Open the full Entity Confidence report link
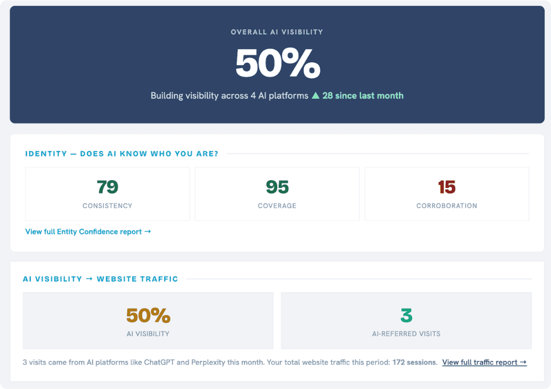 coord(88,231)
